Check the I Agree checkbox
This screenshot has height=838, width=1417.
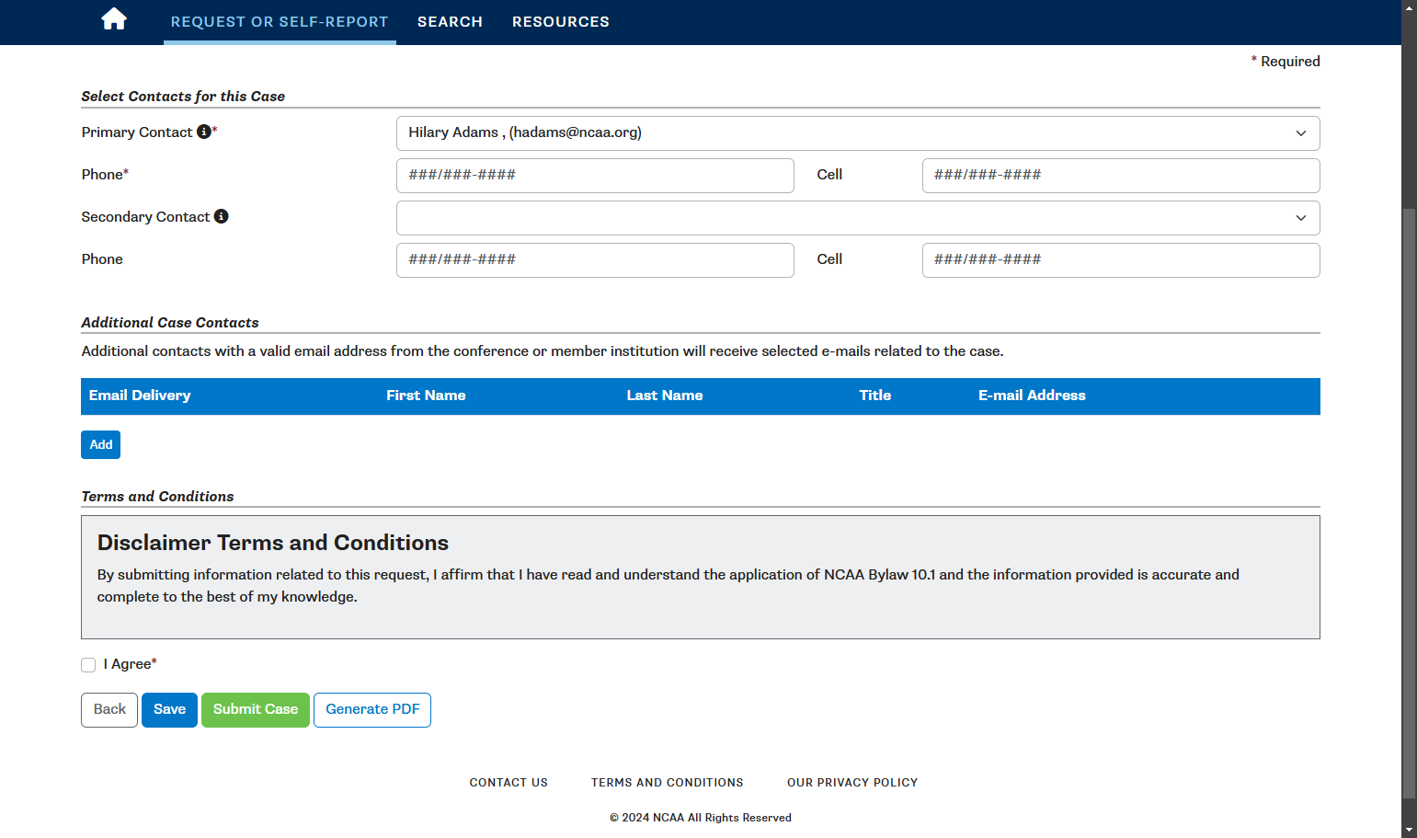point(88,665)
